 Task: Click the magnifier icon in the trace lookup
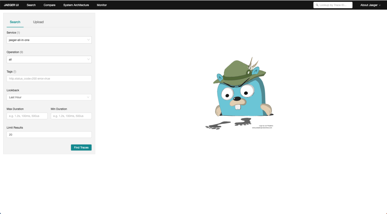pos(317,5)
